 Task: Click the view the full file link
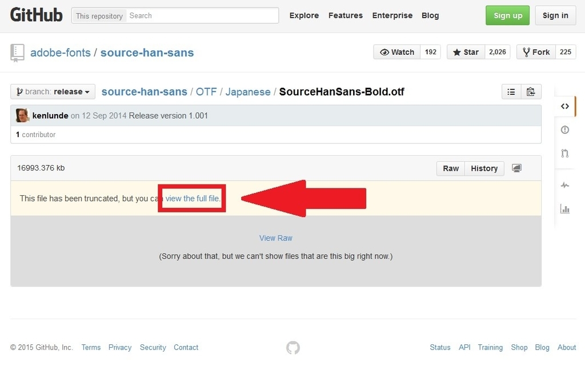193,198
